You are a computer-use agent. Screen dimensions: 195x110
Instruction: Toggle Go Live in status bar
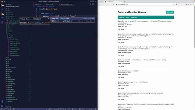75,109
